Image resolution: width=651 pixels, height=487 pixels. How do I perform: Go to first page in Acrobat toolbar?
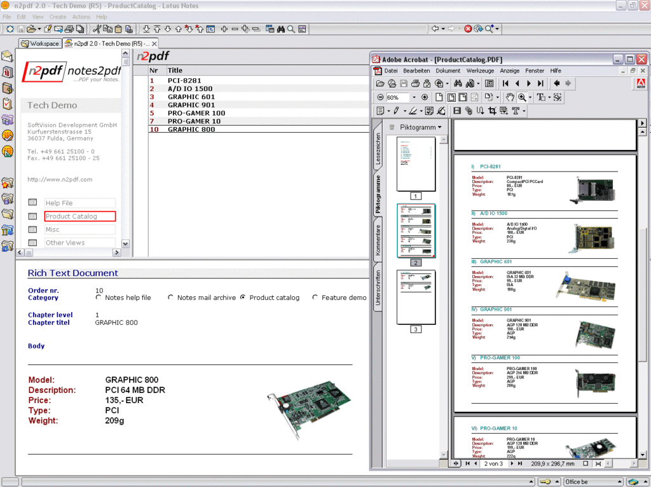click(505, 83)
